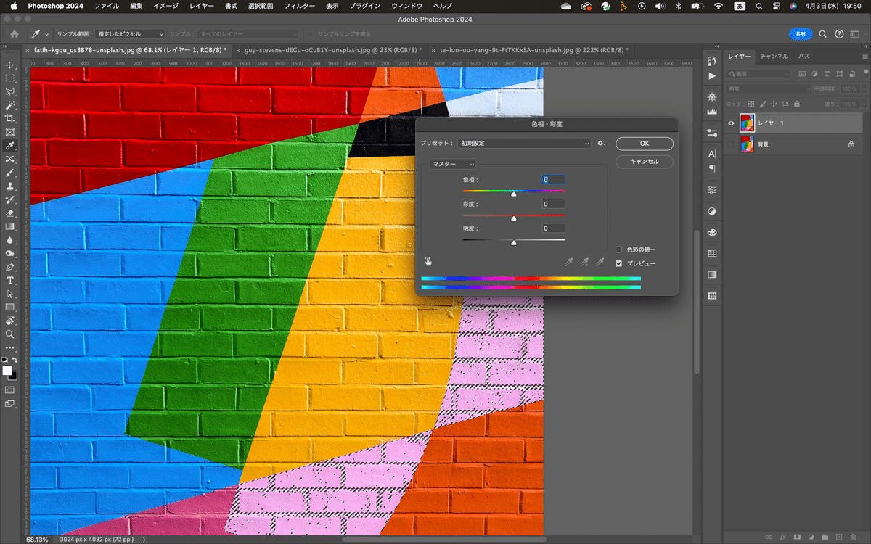
Task: Toggle lock transparent pixels in Layers panel
Action: point(751,104)
